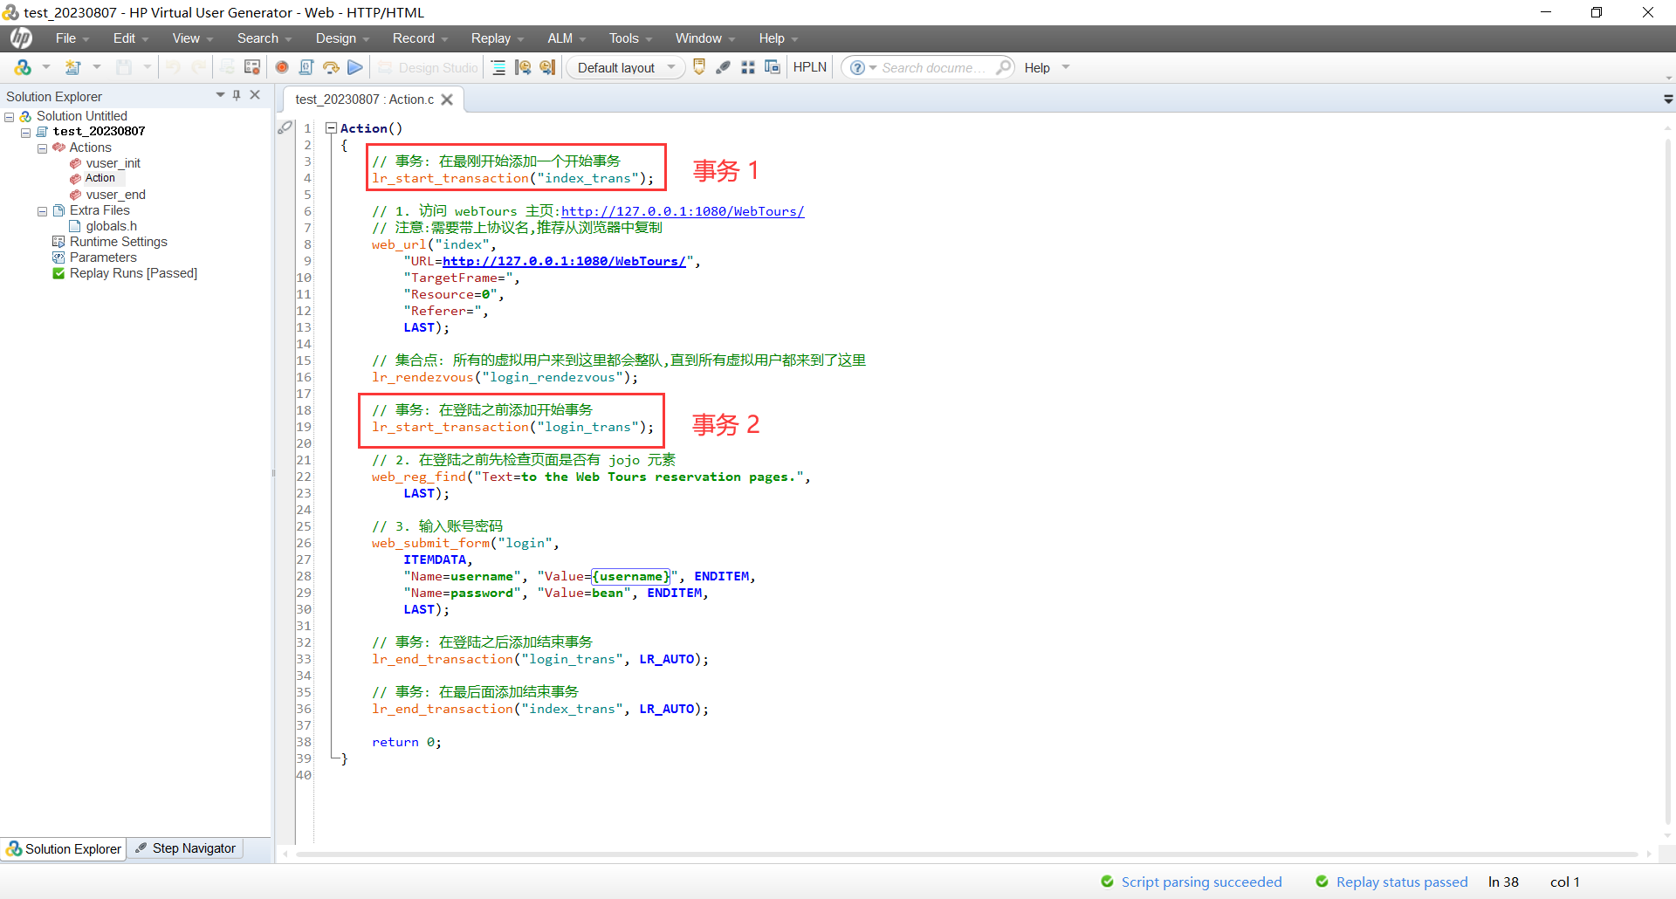
Task: Open the Solution Explorer panel options dropdown
Action: [x=220, y=95]
